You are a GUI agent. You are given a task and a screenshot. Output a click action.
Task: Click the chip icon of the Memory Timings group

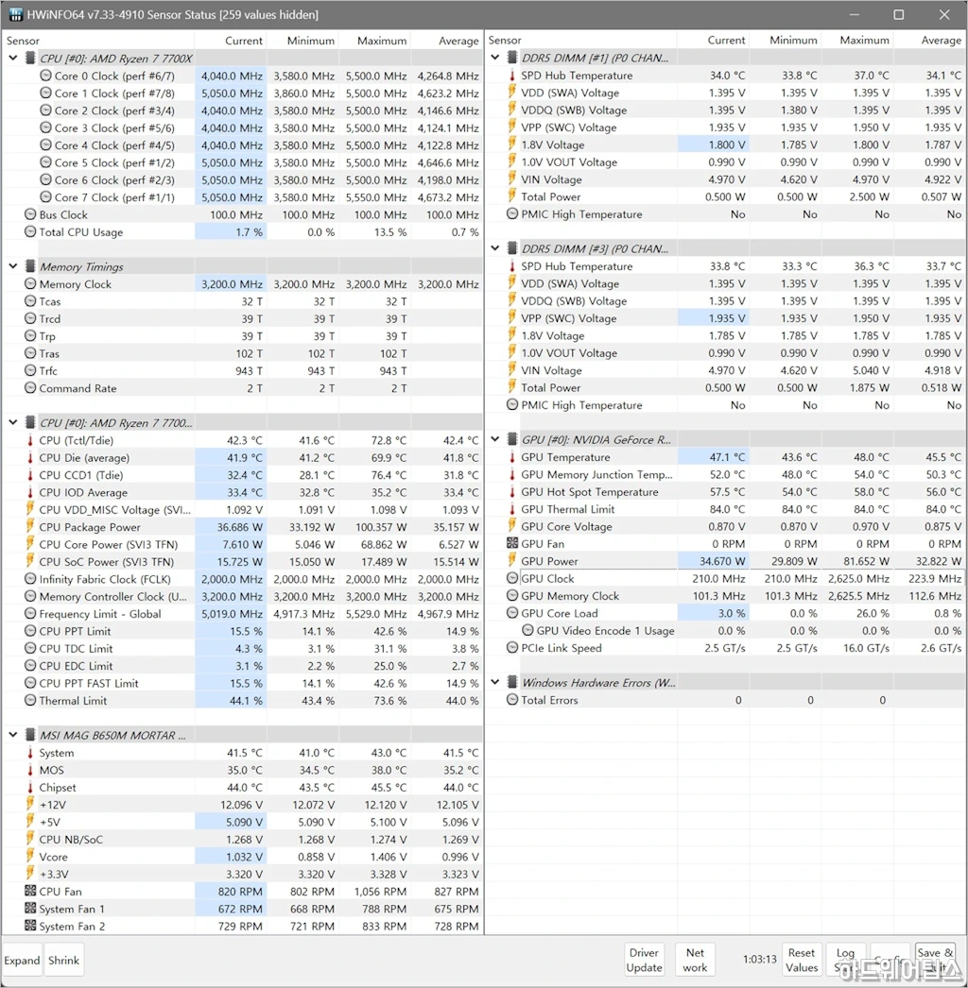point(30,266)
